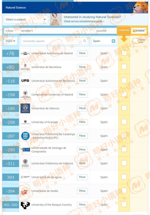Click the Complutense University of Madrid logo

pyautogui.click(x=25, y=95)
